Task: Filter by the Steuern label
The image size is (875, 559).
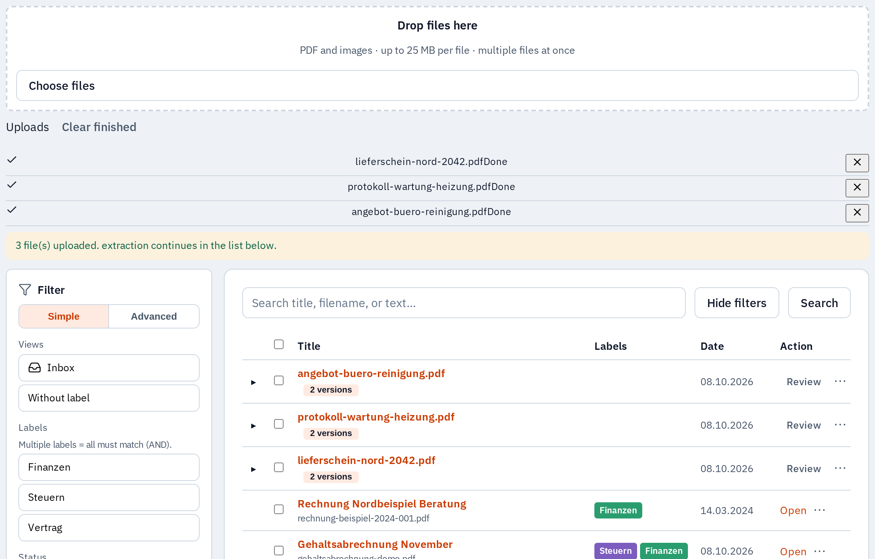Action: [109, 497]
